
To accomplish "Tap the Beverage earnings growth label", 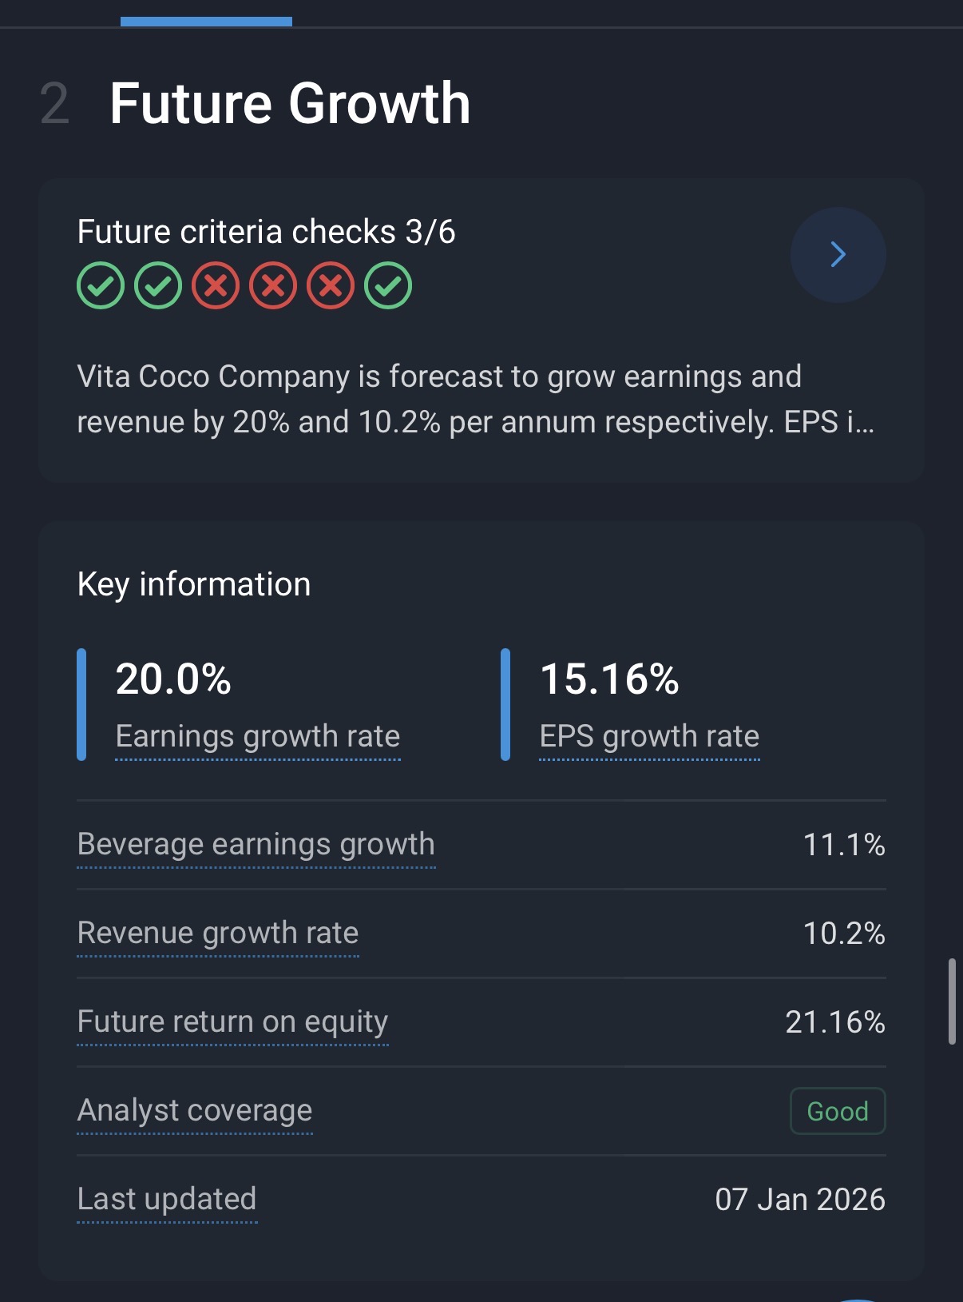I will tap(256, 845).
